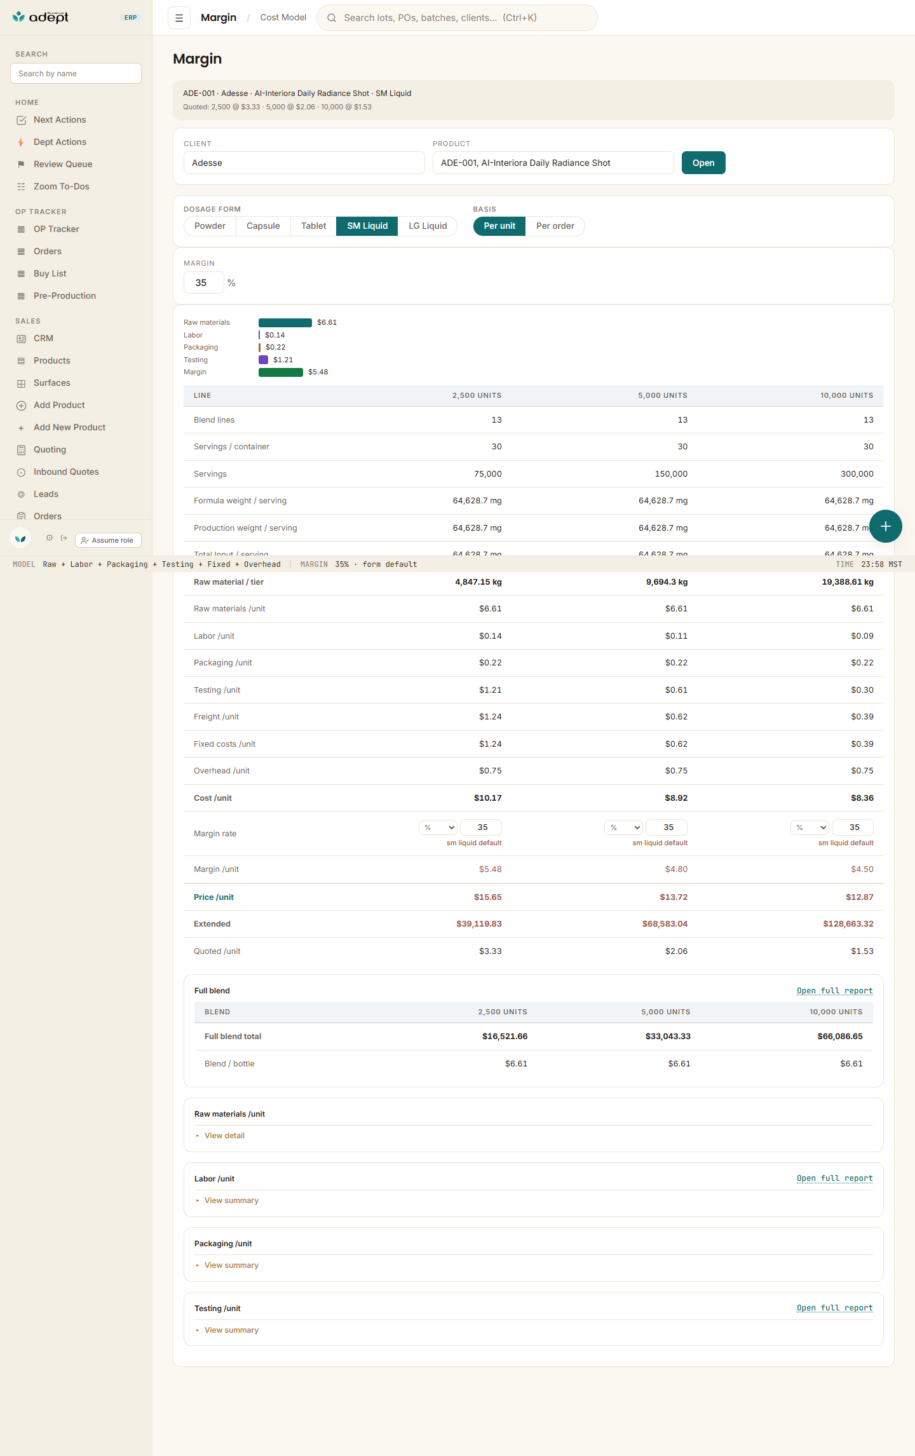Expand View summary under Packaging /unit
The width and height of the screenshot is (915, 1456).
[x=231, y=1265]
